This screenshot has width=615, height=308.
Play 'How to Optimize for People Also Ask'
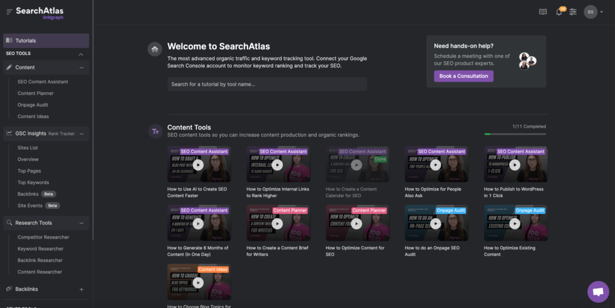coord(436,164)
